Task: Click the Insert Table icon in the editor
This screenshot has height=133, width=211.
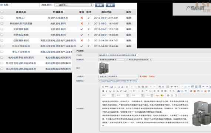Action: pyautogui.click(x=198, y=91)
